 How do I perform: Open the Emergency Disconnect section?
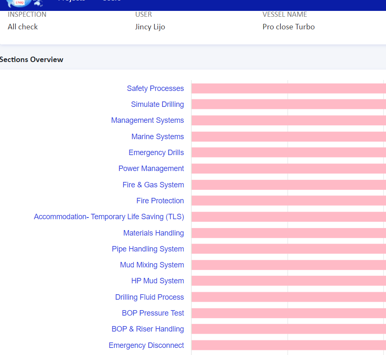[x=146, y=345]
